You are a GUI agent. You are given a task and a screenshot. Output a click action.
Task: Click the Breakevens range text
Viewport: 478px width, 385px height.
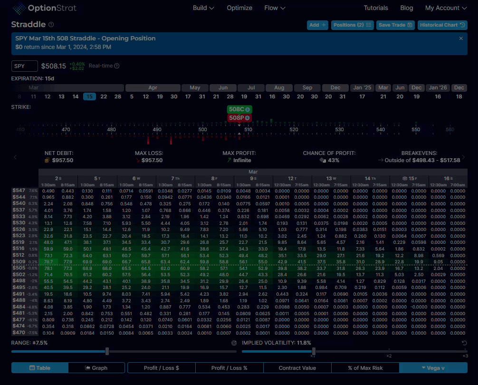point(422,160)
